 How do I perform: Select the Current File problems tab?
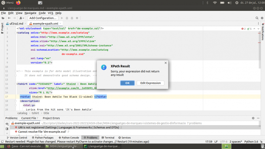(29, 118)
